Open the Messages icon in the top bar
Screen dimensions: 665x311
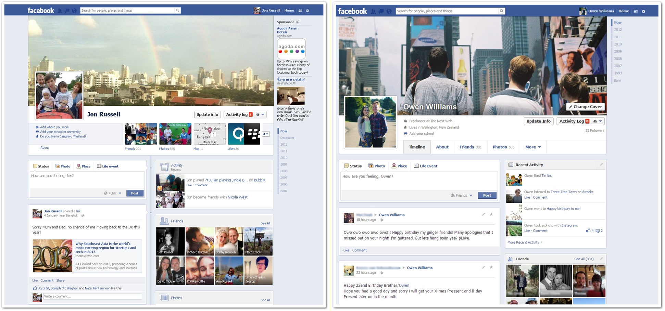click(x=67, y=11)
